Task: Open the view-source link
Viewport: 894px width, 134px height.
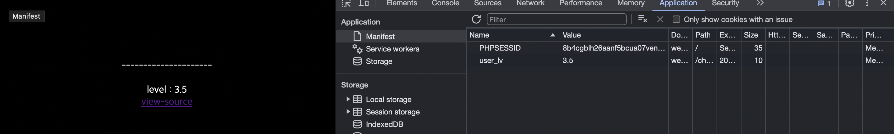Action: click(167, 101)
